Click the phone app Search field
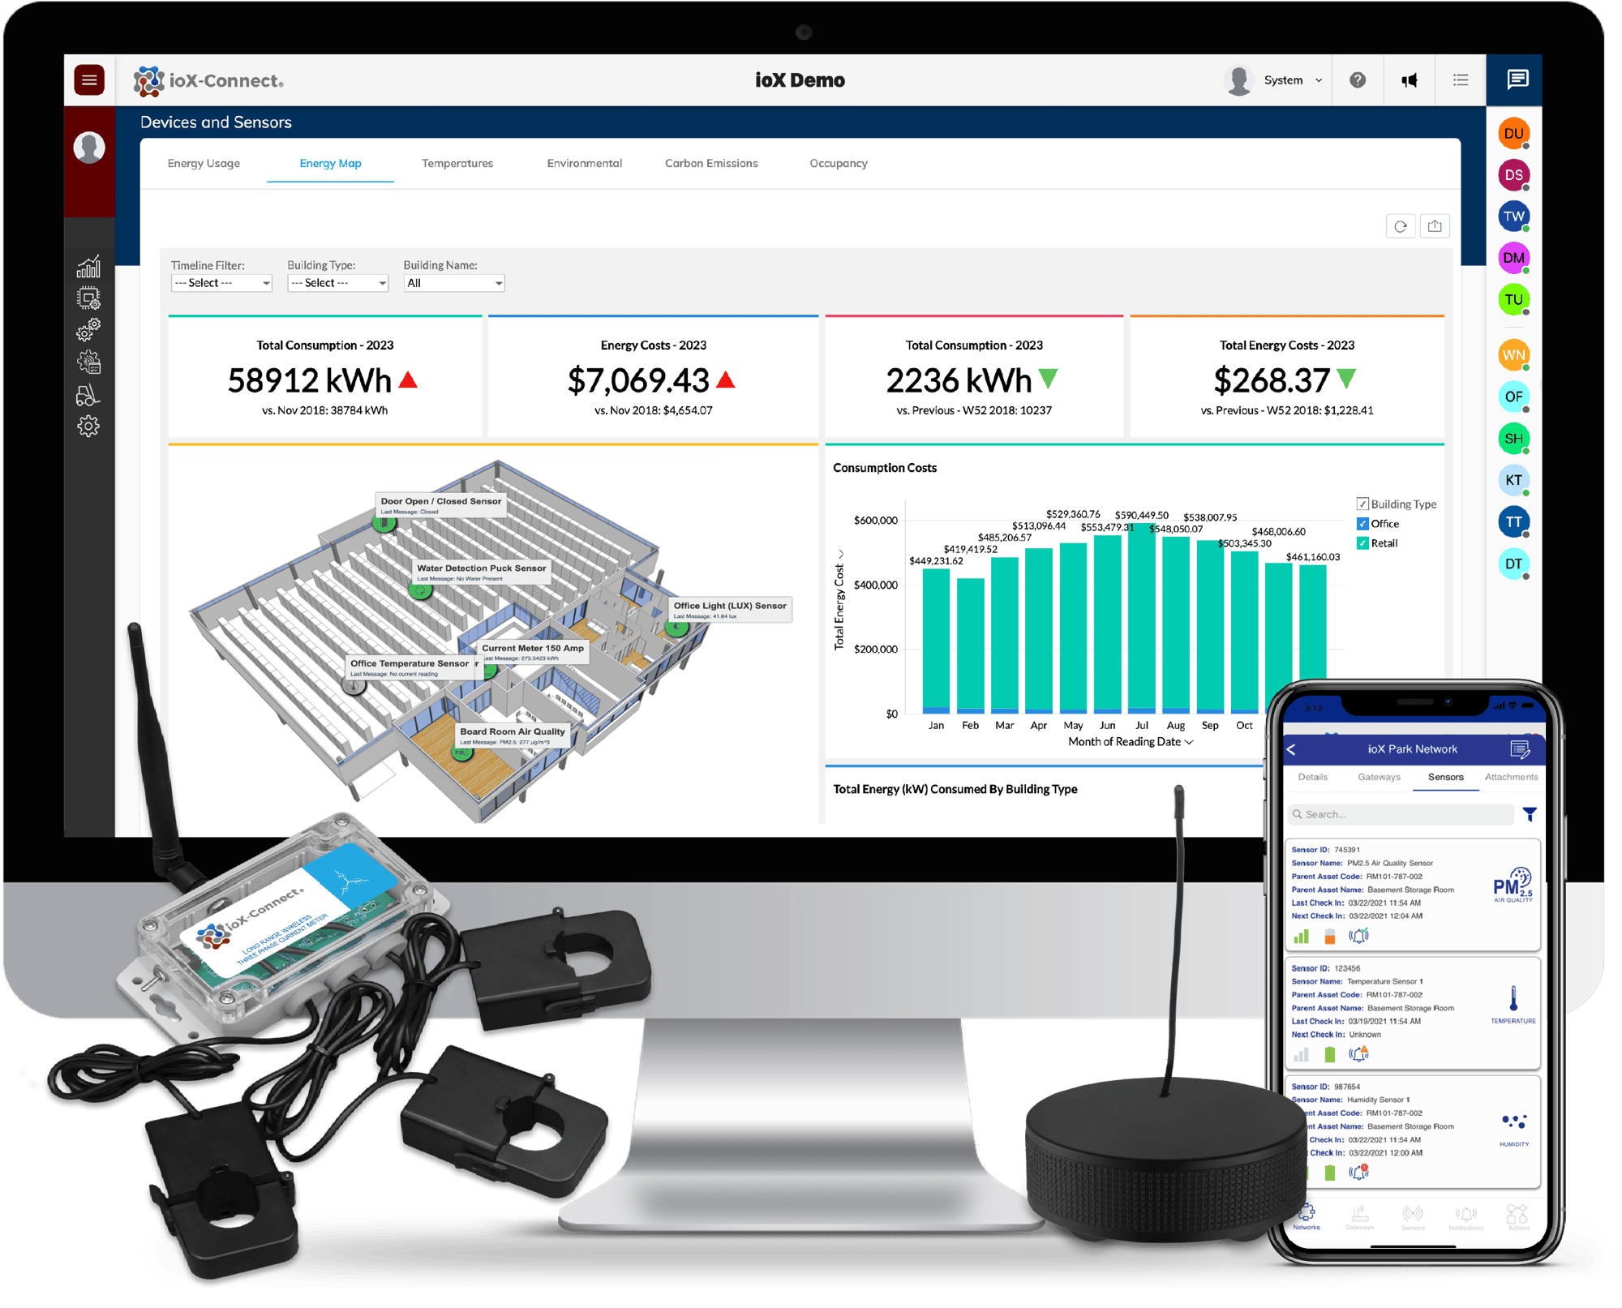 1401,814
